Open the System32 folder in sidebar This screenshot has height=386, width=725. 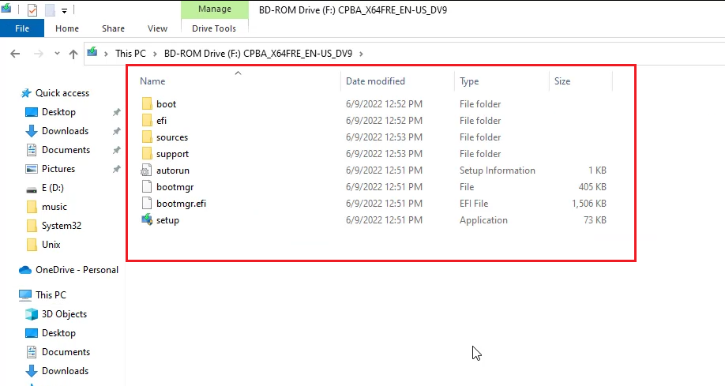[x=62, y=226]
